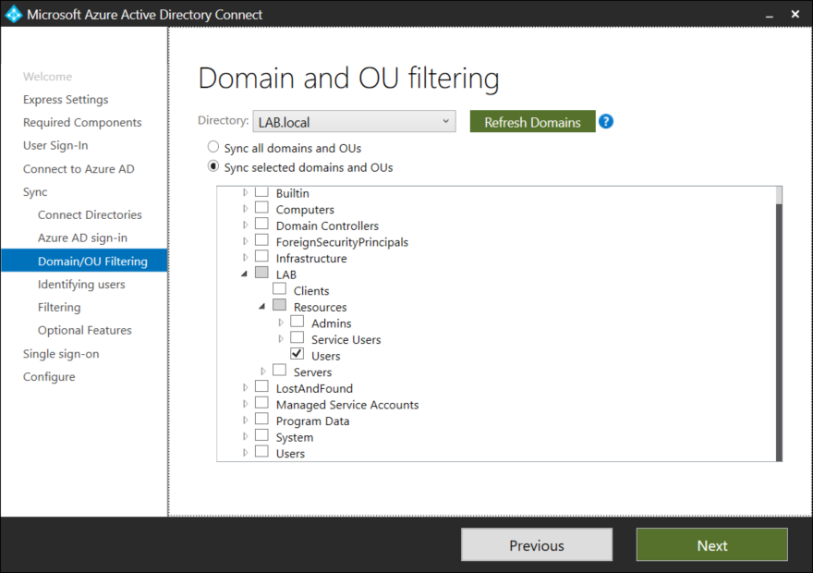Open the Directory dropdown showing LAB.local
813x573 pixels.
(354, 121)
